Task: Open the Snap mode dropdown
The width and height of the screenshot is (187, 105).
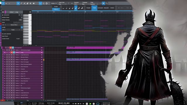Action: [x=94, y=4]
